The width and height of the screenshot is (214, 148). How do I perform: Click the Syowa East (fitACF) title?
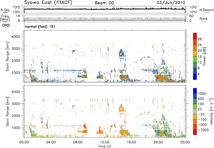click(48, 3)
